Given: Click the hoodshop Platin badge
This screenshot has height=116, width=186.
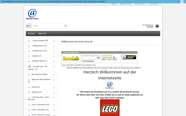Looking at the screenshot, I should (x=129, y=57).
